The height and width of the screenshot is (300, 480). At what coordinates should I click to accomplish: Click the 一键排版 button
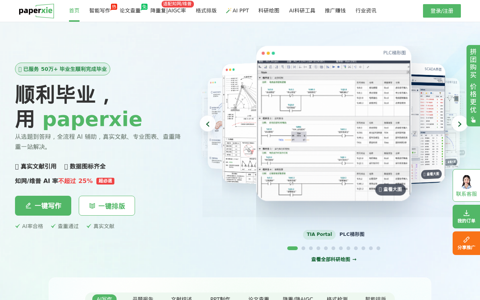[x=107, y=205]
